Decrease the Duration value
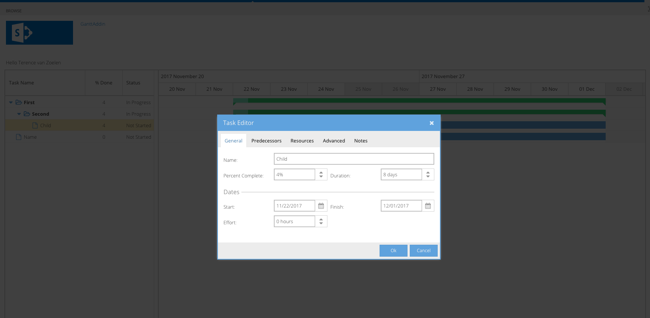 pyautogui.click(x=428, y=177)
